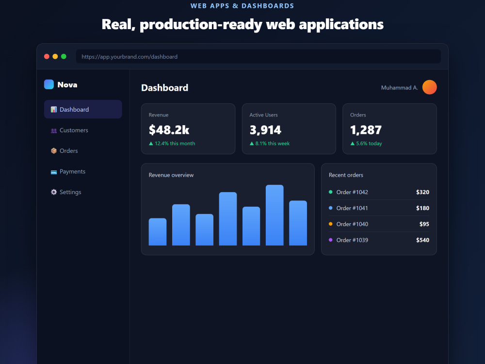
Task: Click the '5.6% today' text
Action: pos(369,143)
